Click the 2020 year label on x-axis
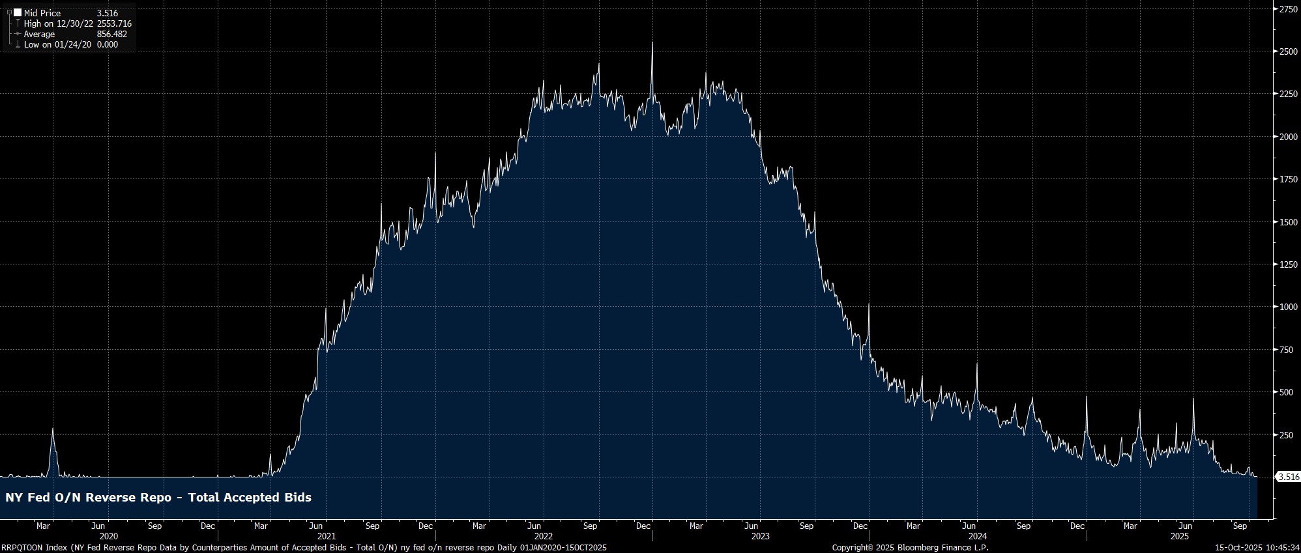The height and width of the screenshot is (553, 1301). point(108,537)
